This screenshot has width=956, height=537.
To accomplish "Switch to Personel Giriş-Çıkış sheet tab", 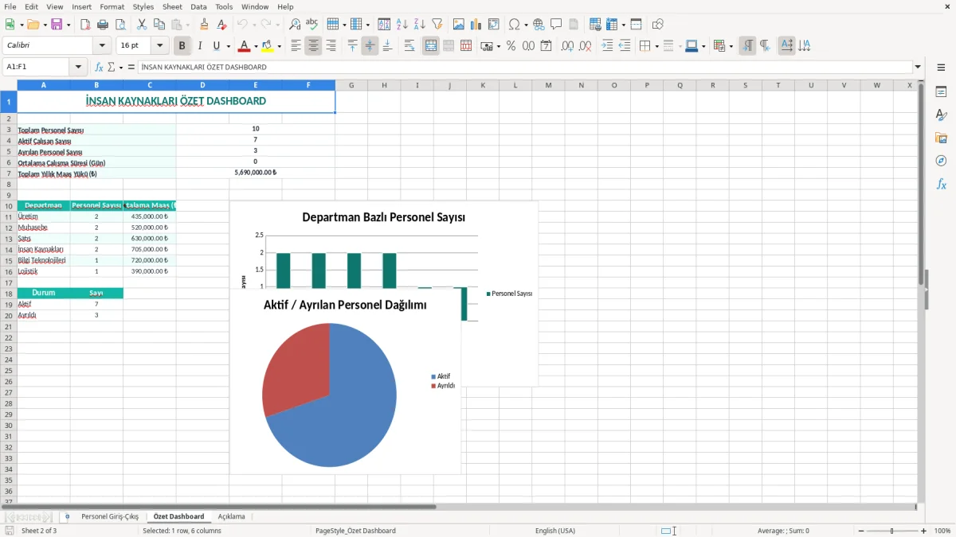I will (x=110, y=516).
